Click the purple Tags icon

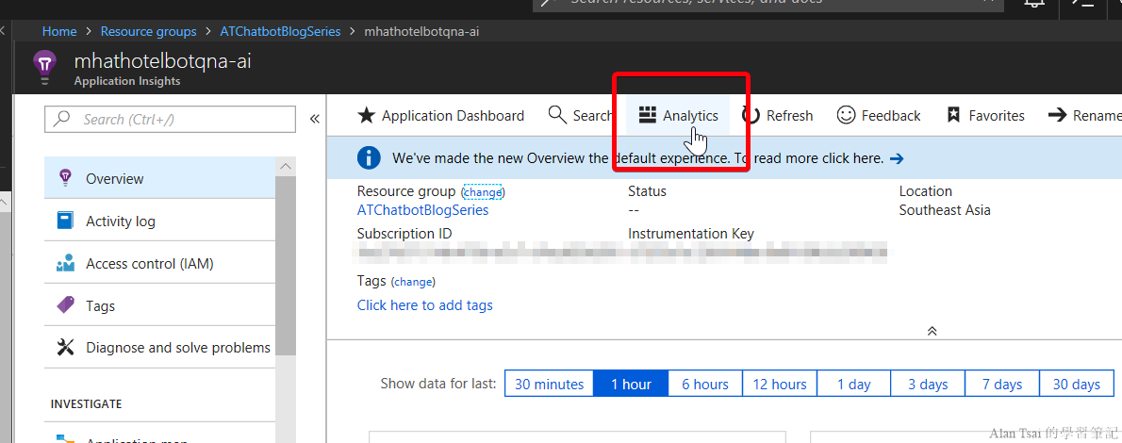tap(65, 304)
